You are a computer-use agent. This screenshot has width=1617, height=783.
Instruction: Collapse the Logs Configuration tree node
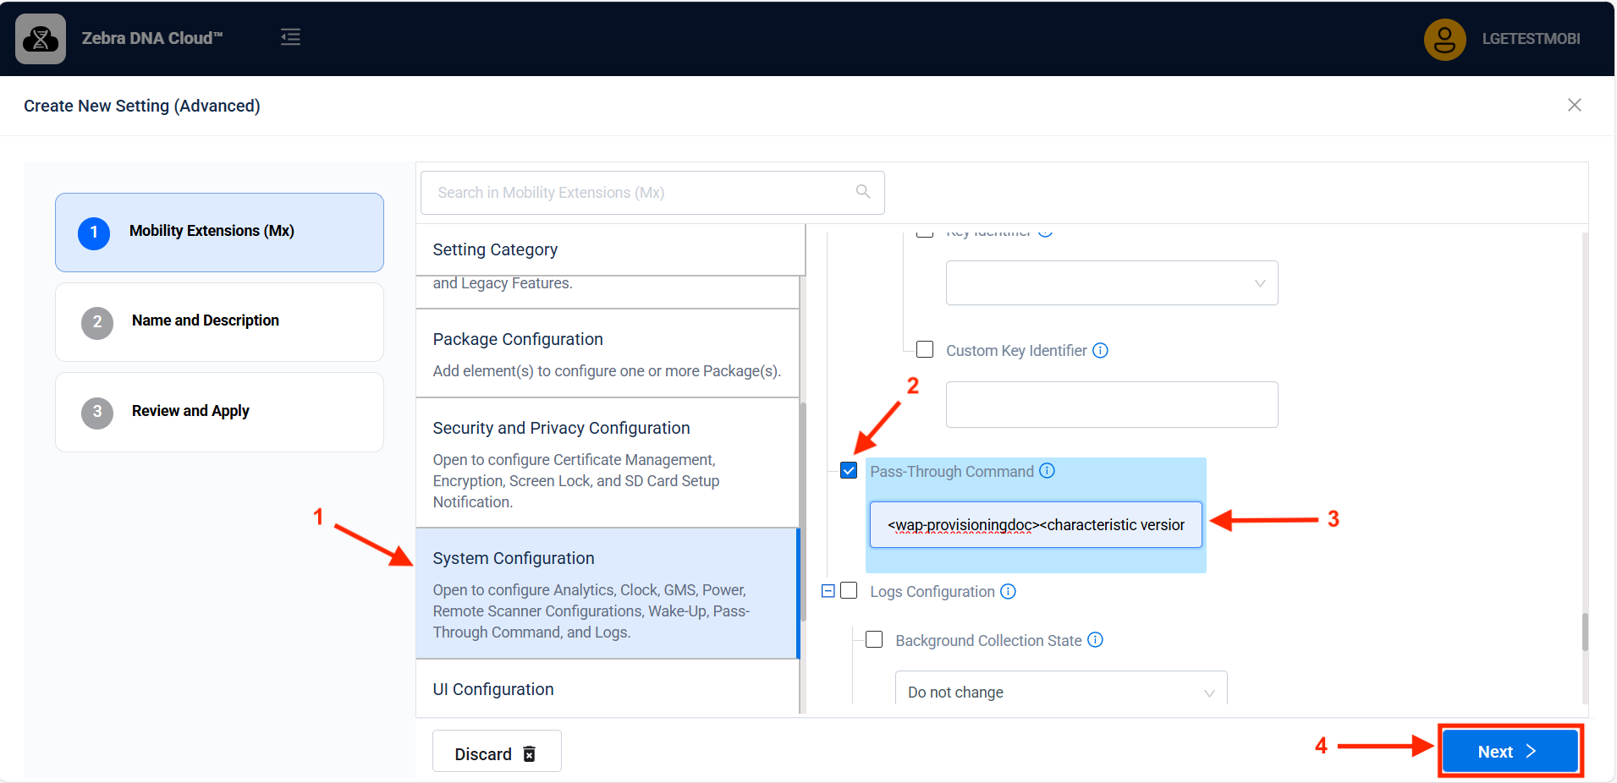[828, 591]
